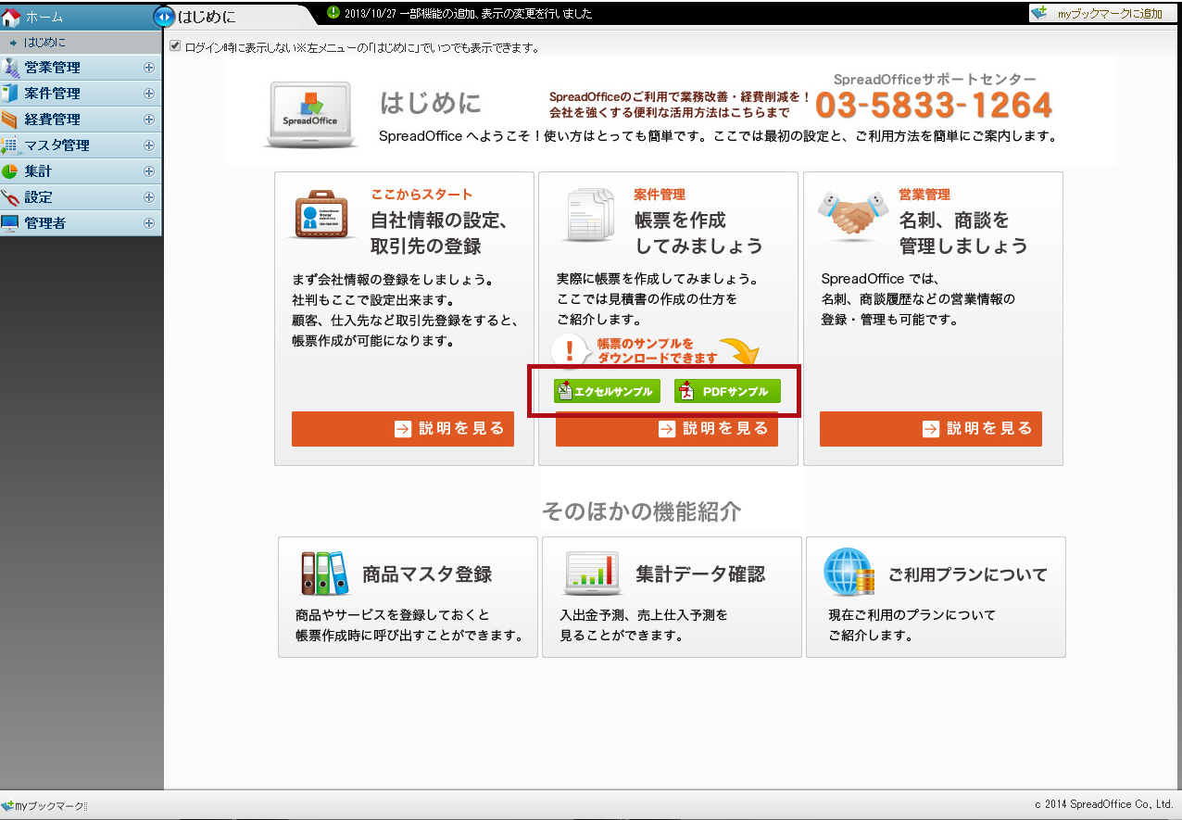Click the ID card briefcase icon
This screenshot has width=1182, height=820.
click(322, 217)
